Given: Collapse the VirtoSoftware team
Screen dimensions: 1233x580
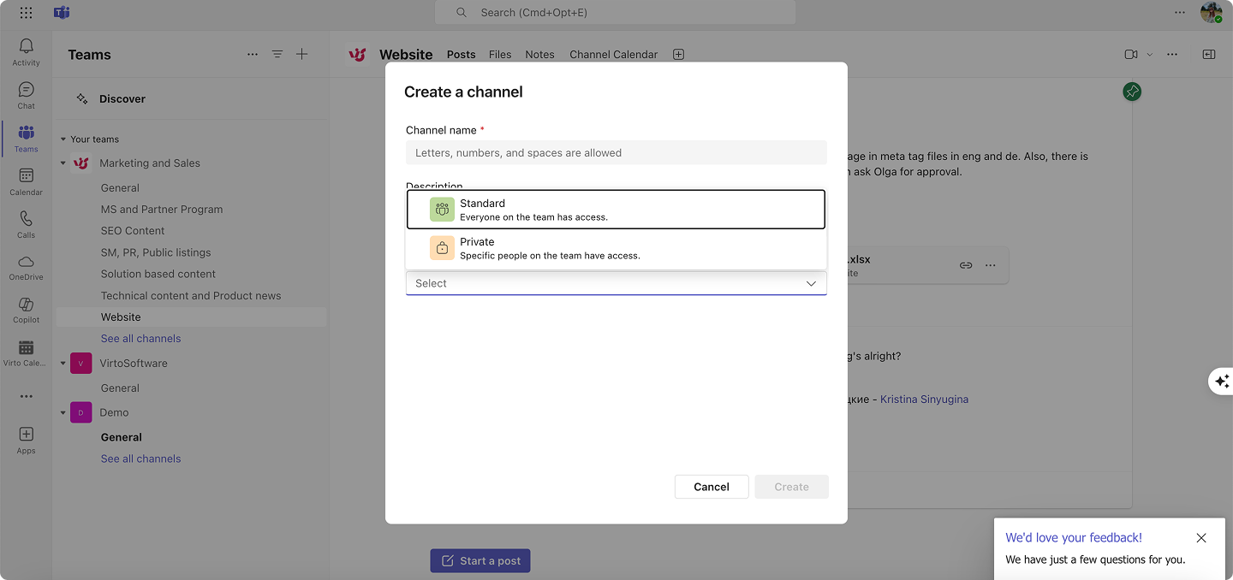Looking at the screenshot, I should pyautogui.click(x=63, y=364).
